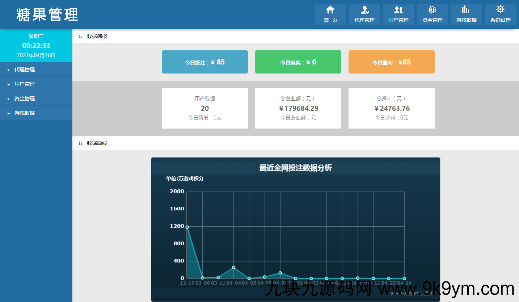The height and width of the screenshot is (302, 519).
Task: Click the 今日返奖 green summary card
Action: [298, 62]
